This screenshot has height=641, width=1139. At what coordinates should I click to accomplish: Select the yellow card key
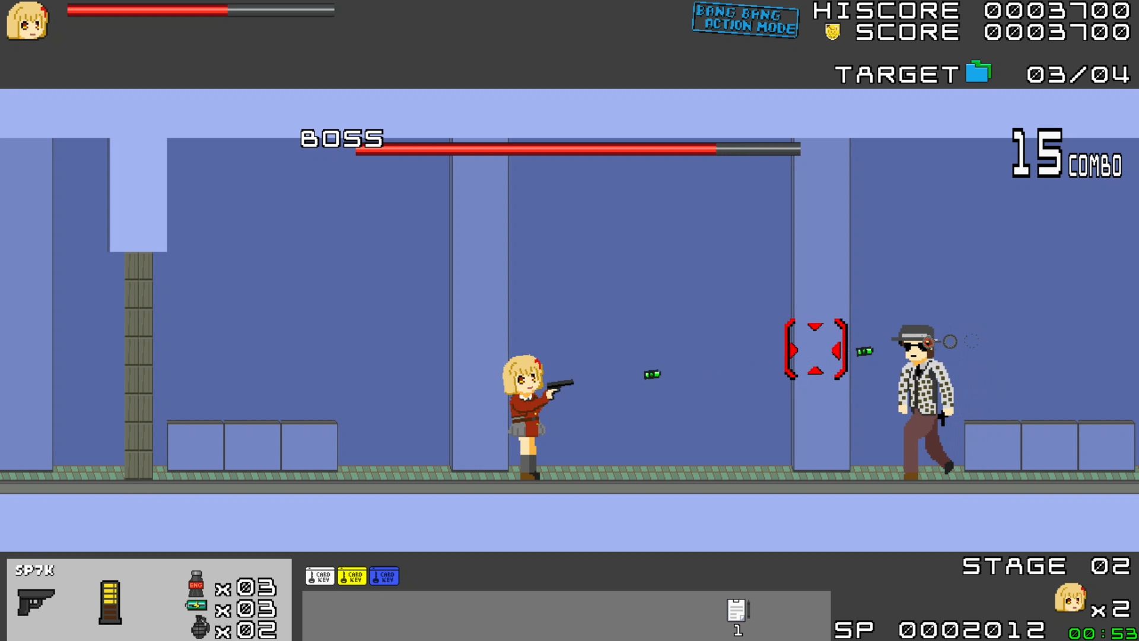352,576
